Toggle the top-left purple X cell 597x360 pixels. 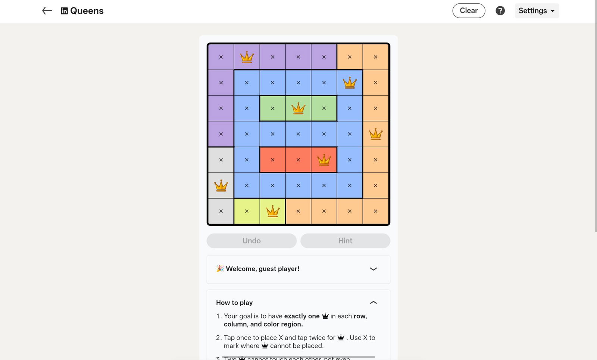coord(221,57)
